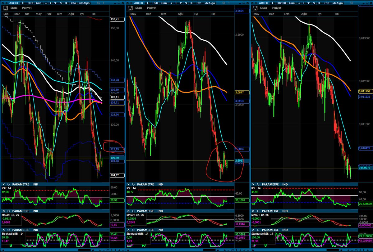Toggle the I button in USD chart header
The width and height of the screenshot is (373, 252).
click(176, 3)
